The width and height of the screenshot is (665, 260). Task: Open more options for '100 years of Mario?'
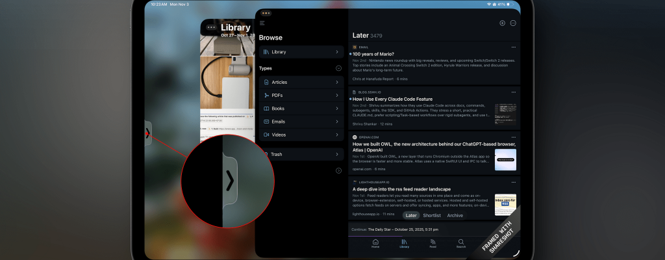[513, 47]
